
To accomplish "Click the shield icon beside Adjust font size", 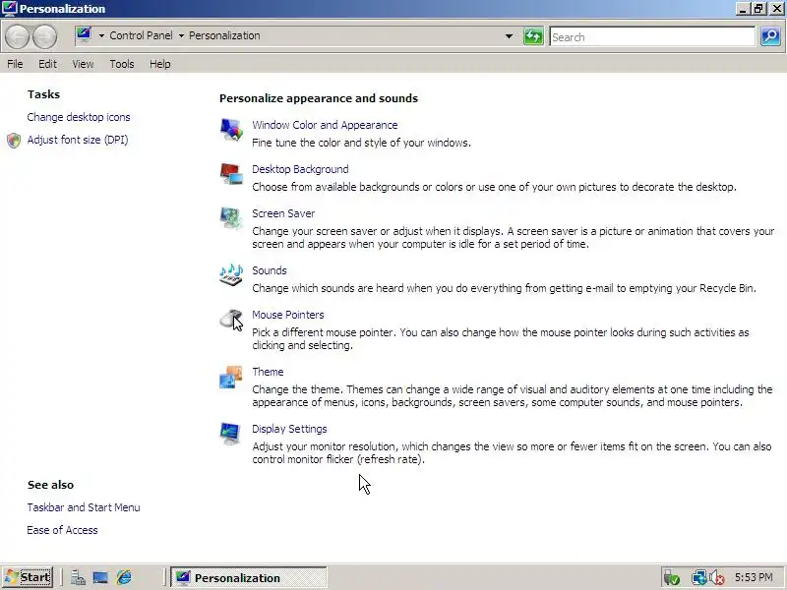I will (x=14, y=141).
